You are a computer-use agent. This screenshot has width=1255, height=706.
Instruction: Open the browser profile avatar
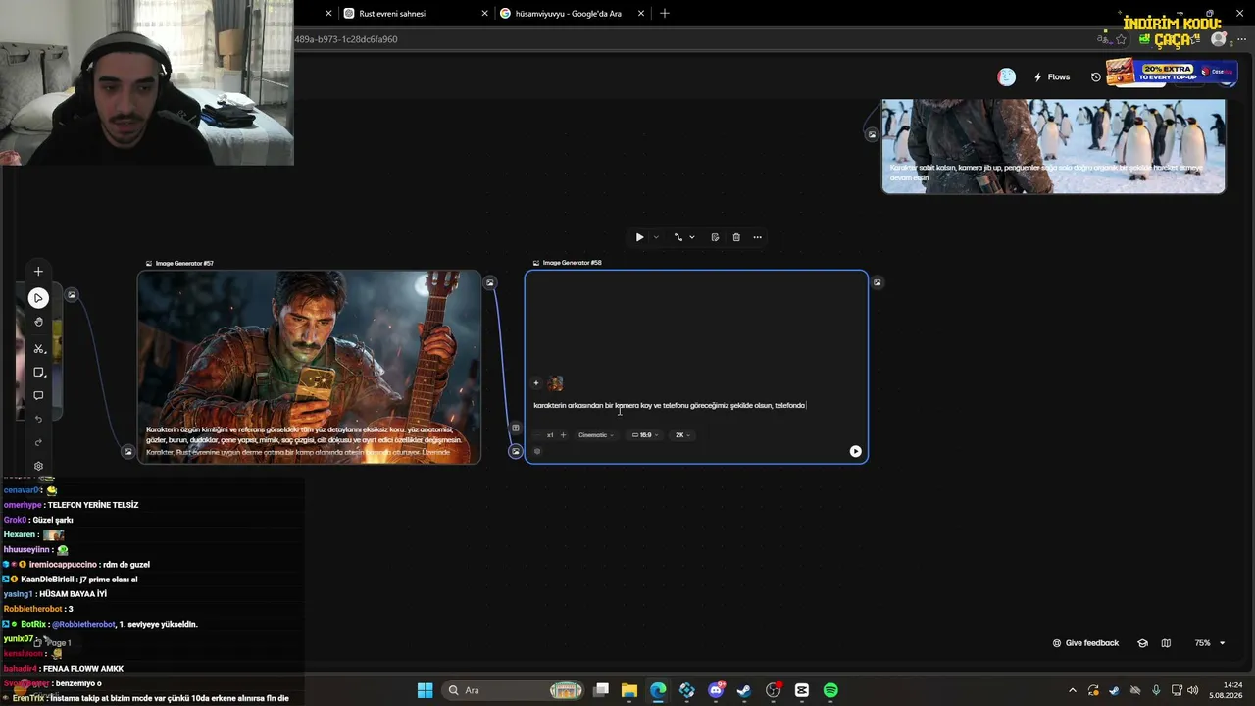(x=1219, y=39)
